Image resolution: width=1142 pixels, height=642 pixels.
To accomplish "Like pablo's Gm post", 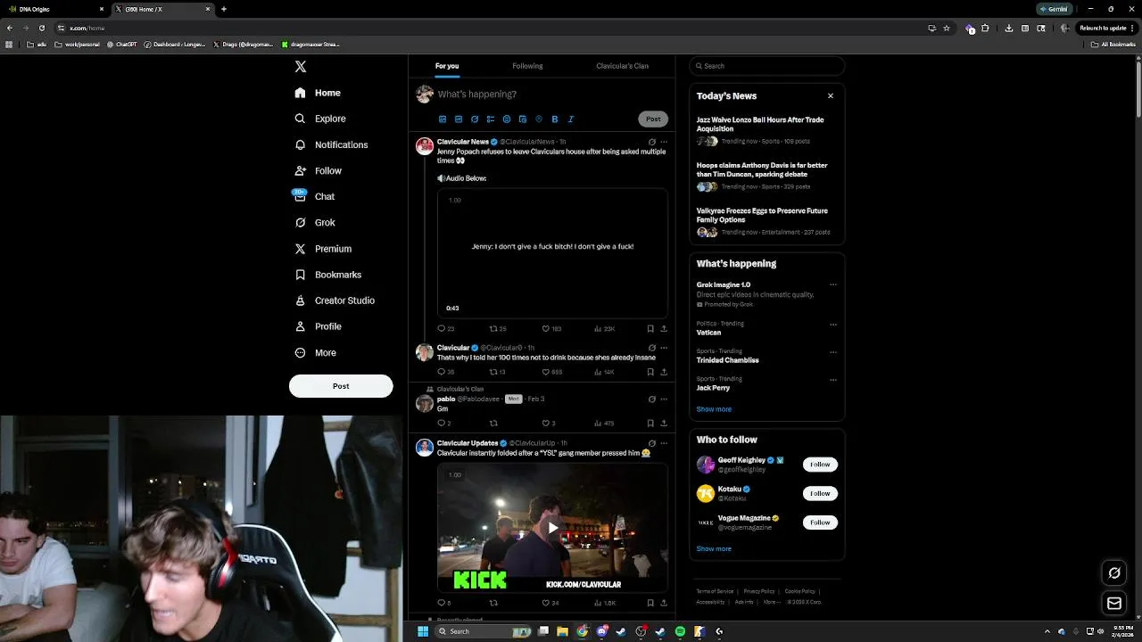I will pyautogui.click(x=548, y=423).
